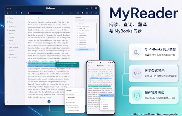
Task: Click the '数学公式显示' feature card
Action: click(154, 74)
